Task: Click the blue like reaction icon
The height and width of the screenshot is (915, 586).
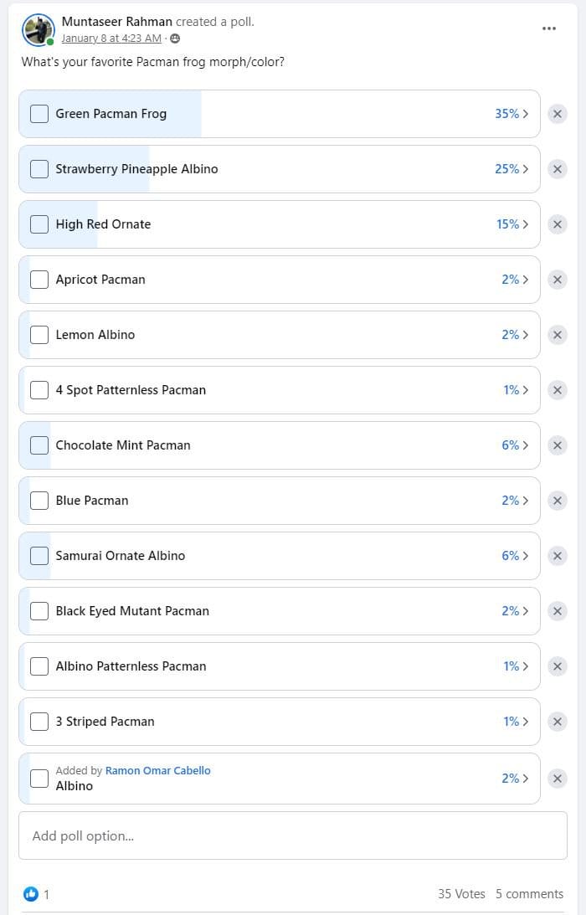Action: click(31, 894)
